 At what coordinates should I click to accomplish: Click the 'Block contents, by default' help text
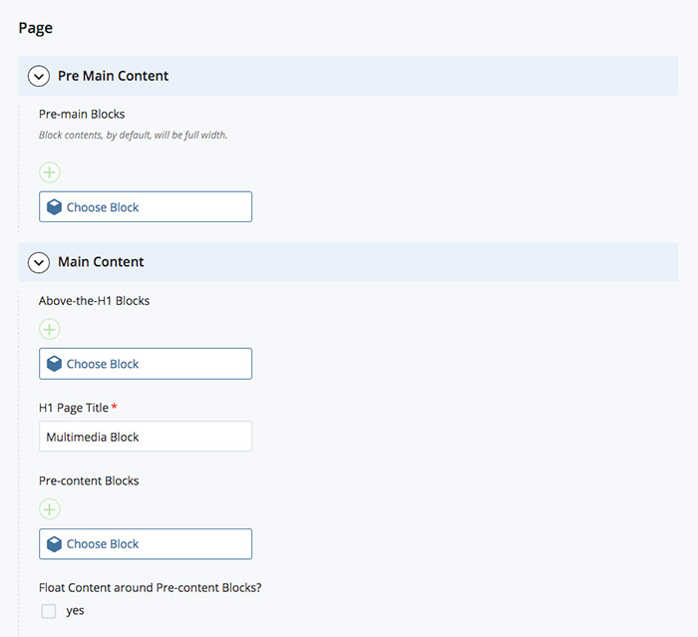[133, 135]
